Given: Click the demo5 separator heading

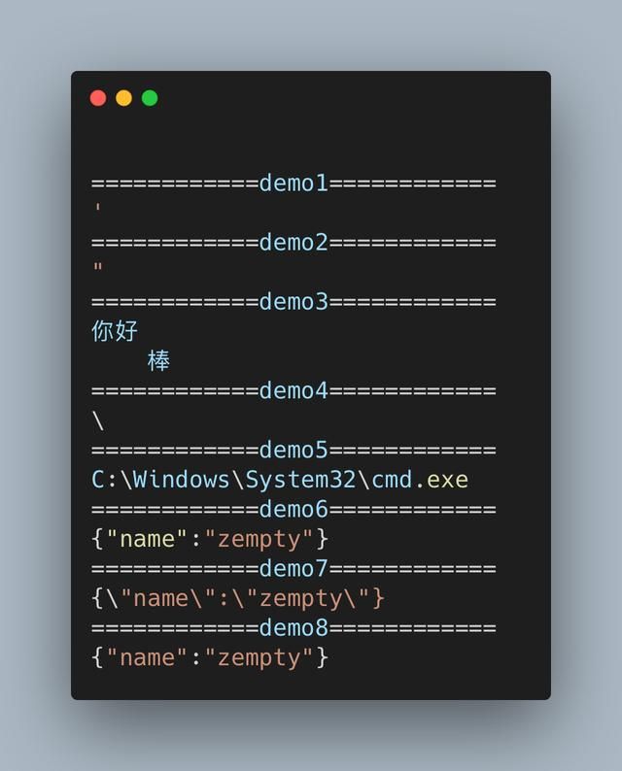Looking at the screenshot, I should point(294,450).
